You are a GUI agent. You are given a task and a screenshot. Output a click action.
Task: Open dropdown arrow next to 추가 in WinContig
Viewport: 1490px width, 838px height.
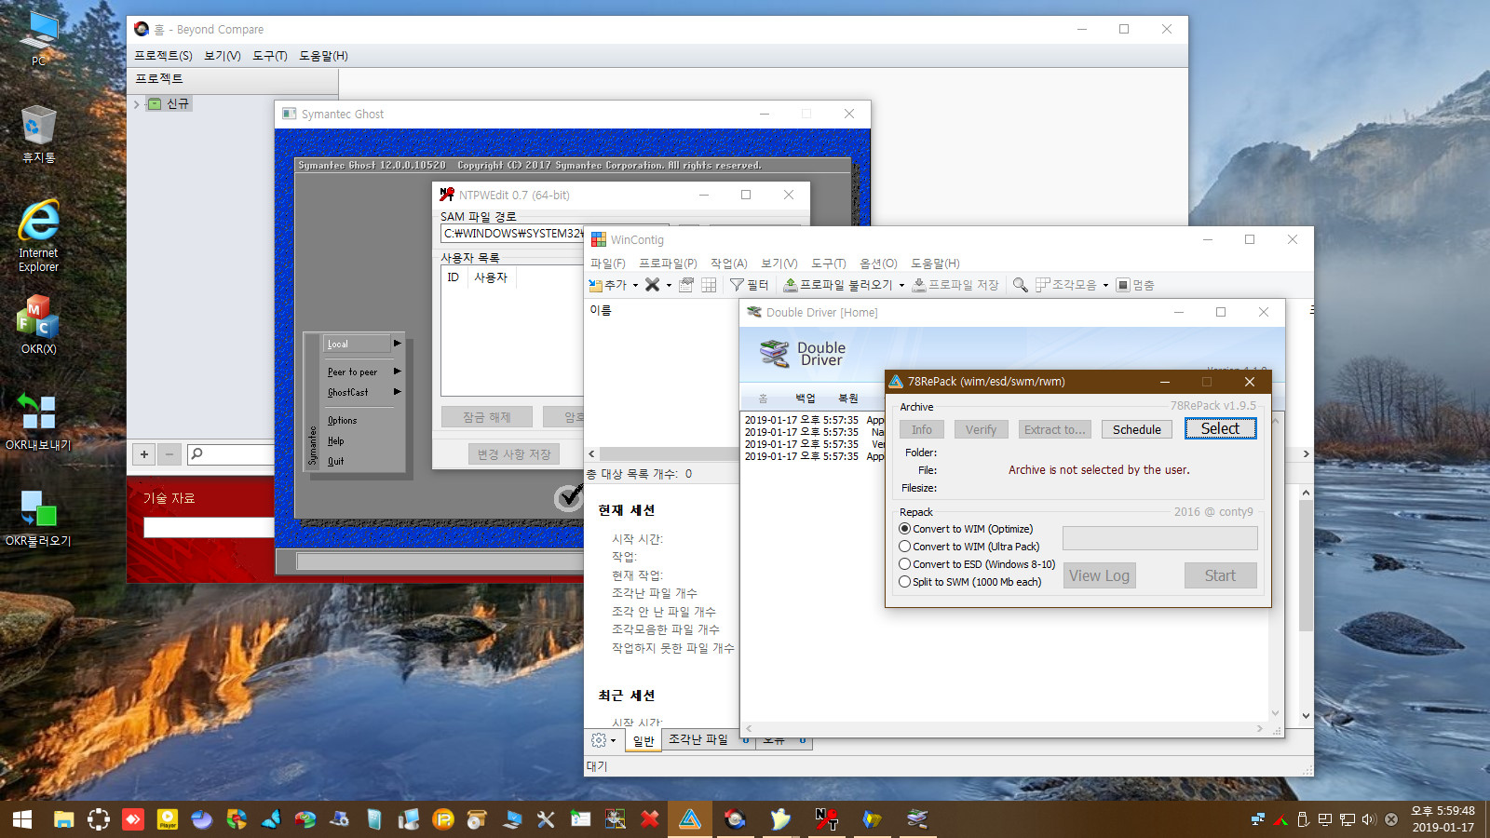(635, 286)
